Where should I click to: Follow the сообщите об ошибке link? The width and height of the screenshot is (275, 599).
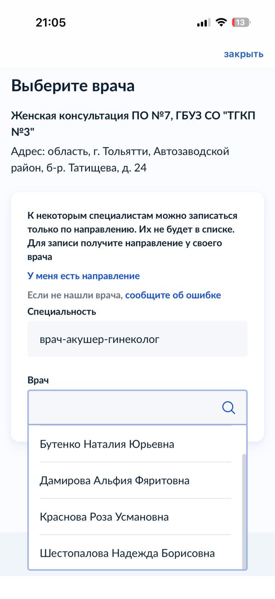(x=173, y=295)
